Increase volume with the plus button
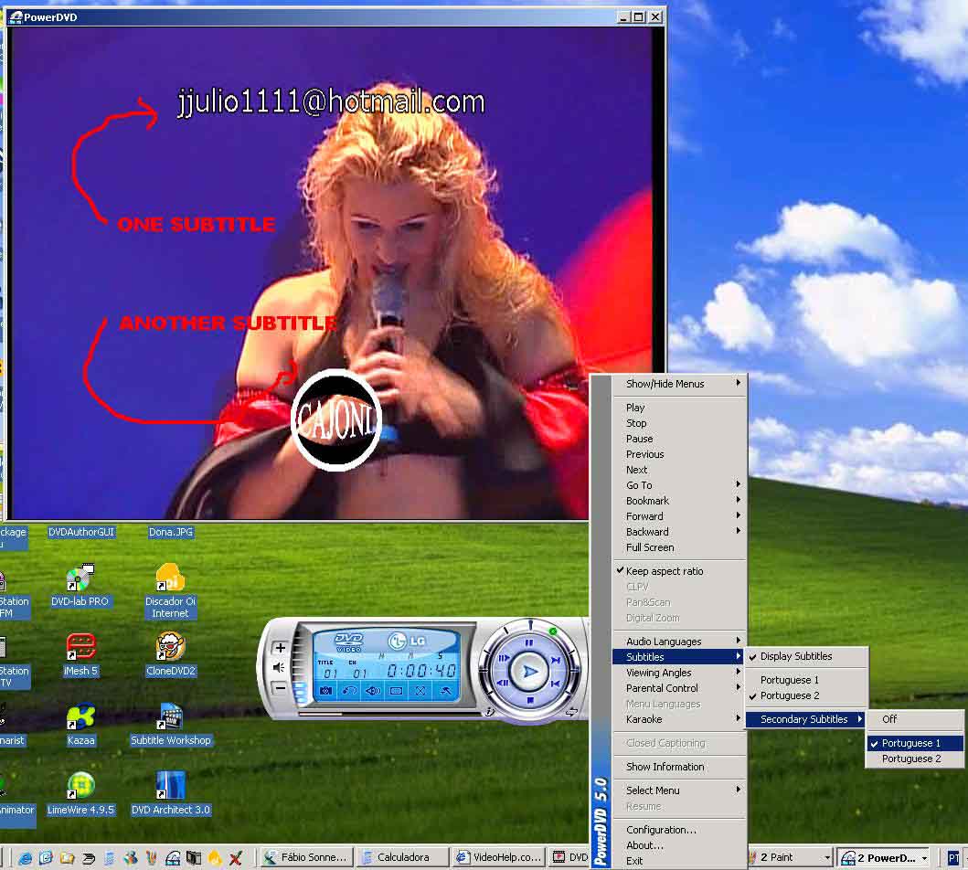The height and width of the screenshot is (870, 968). [281, 648]
